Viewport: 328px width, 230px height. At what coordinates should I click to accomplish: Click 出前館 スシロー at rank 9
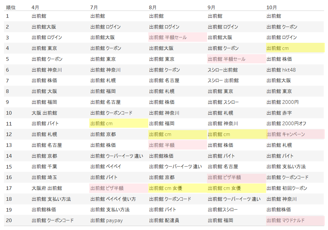click(223, 102)
